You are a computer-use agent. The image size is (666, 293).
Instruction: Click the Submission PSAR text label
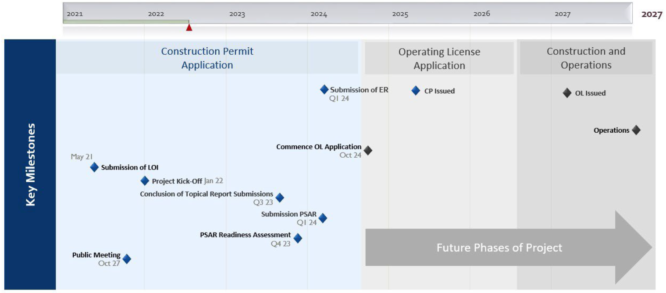(x=289, y=214)
